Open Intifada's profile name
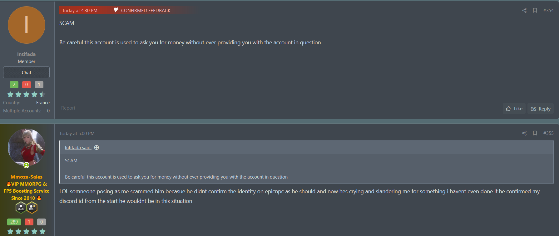This screenshot has height=236, width=559. tap(27, 54)
